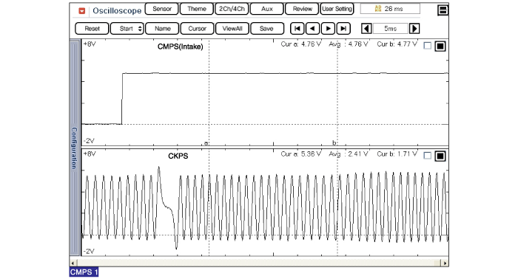518x279 pixels.
Task: Jump to last record with skip-to-end icon
Action: [x=343, y=29]
